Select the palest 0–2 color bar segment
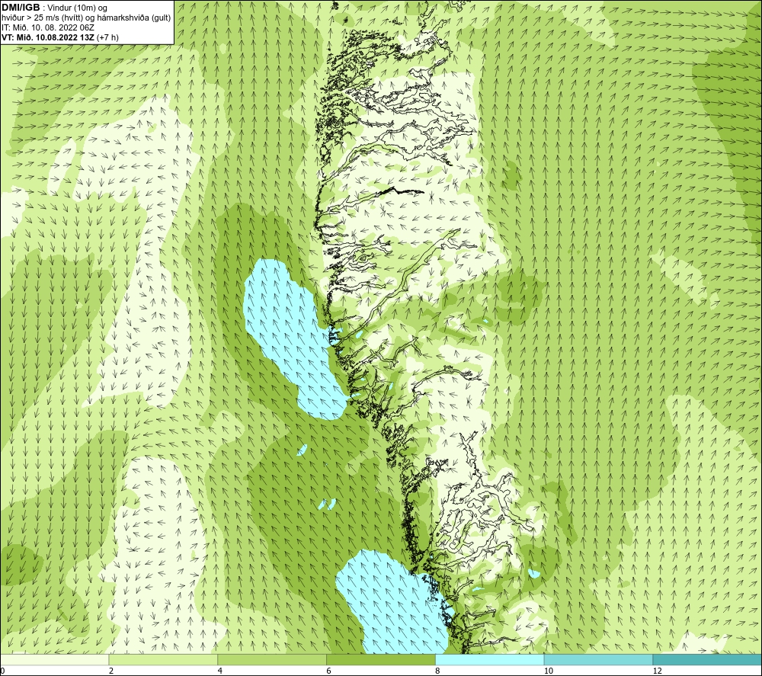The width and height of the screenshot is (762, 676). click(x=54, y=659)
